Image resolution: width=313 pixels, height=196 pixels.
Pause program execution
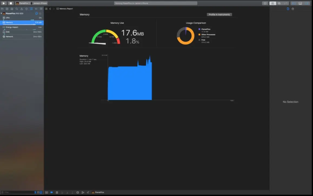[57, 192]
